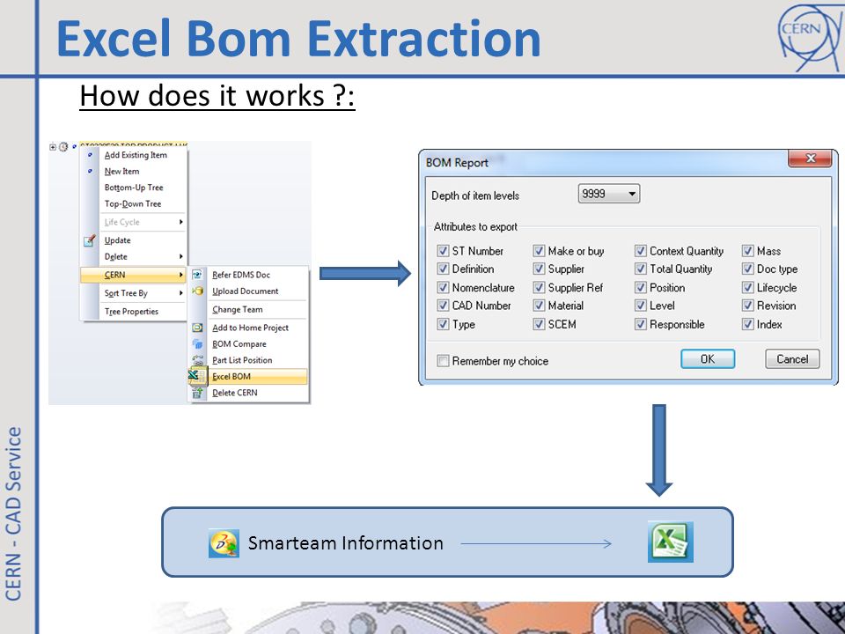Toggle the Revision checkbox
This screenshot has width=845, height=634.
747,306
